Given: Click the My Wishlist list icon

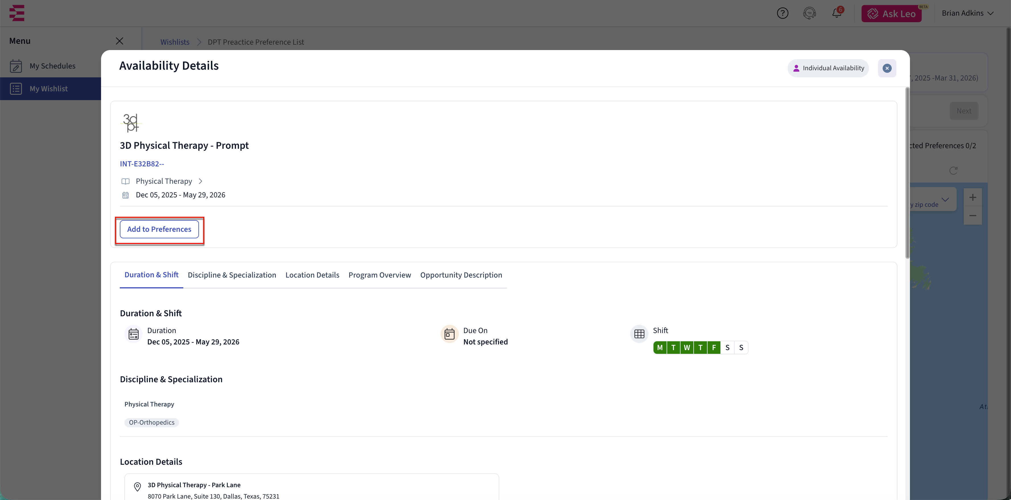Looking at the screenshot, I should coord(16,89).
